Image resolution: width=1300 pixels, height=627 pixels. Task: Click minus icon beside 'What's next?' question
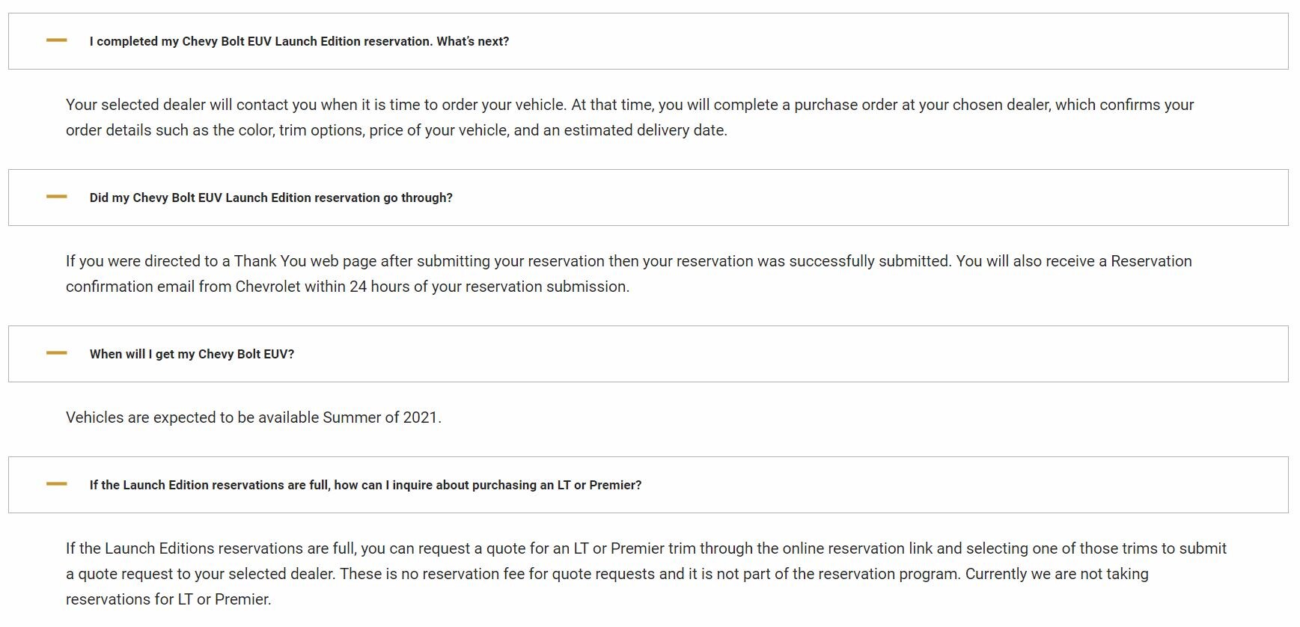pyautogui.click(x=56, y=40)
